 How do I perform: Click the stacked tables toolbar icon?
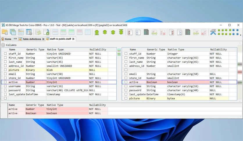point(13,32)
